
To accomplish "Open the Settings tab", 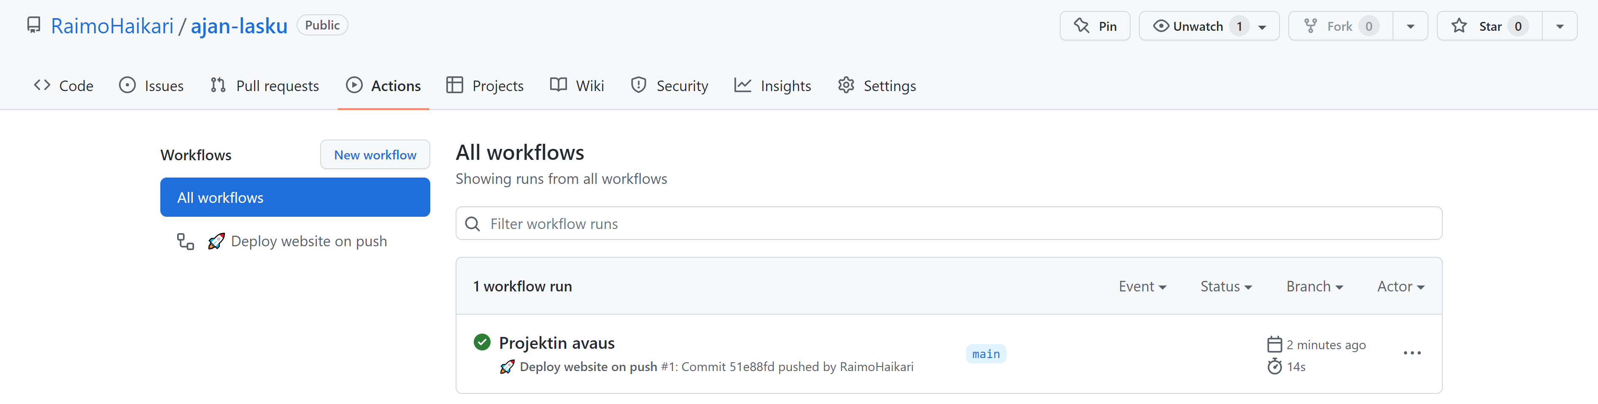I will click(x=877, y=85).
